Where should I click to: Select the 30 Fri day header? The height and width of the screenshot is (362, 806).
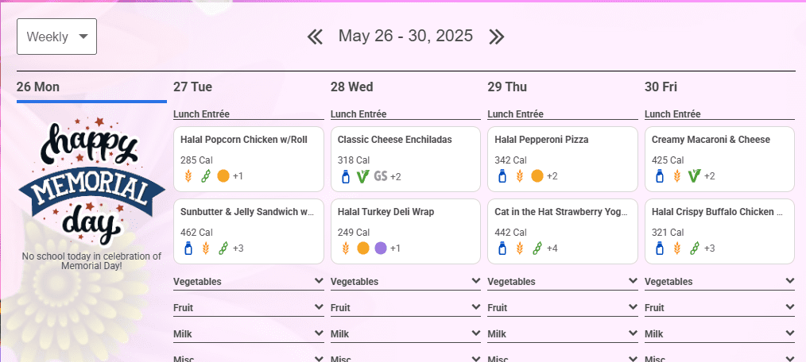click(661, 87)
